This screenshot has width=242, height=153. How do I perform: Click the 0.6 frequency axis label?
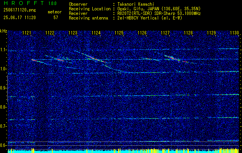pos(3,145)
